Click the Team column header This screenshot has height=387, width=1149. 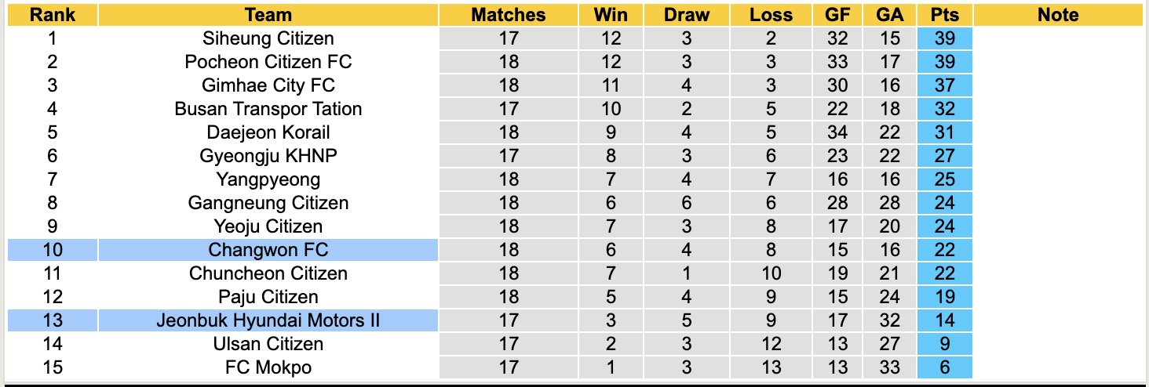pyautogui.click(x=268, y=15)
